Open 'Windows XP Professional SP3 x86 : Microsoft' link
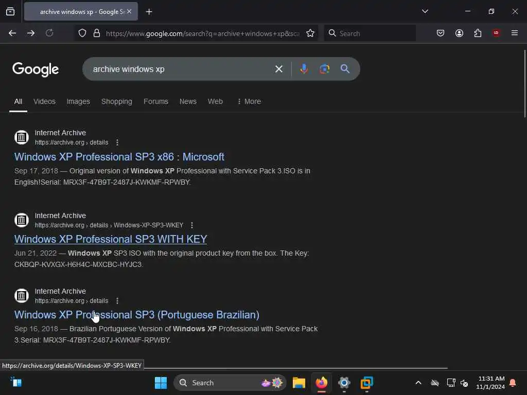Viewport: 527px width, 395px height. pos(119,157)
